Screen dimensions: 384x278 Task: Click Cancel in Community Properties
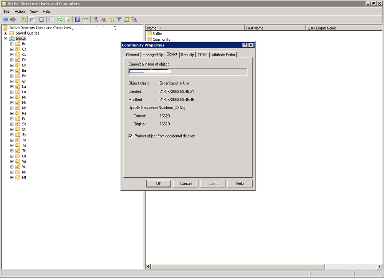point(186,183)
